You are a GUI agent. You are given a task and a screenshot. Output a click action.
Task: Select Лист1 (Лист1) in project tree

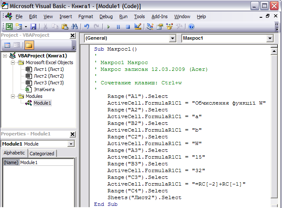(49, 69)
